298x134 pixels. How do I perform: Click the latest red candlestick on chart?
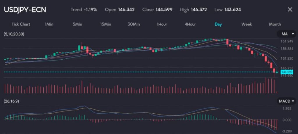pos(274,71)
